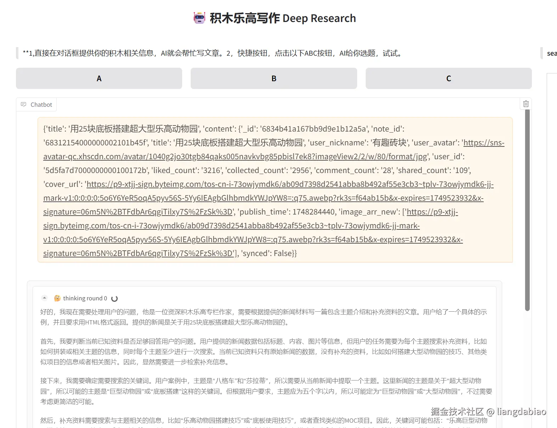Click the chatbot vertical scrollbar

coord(527,210)
